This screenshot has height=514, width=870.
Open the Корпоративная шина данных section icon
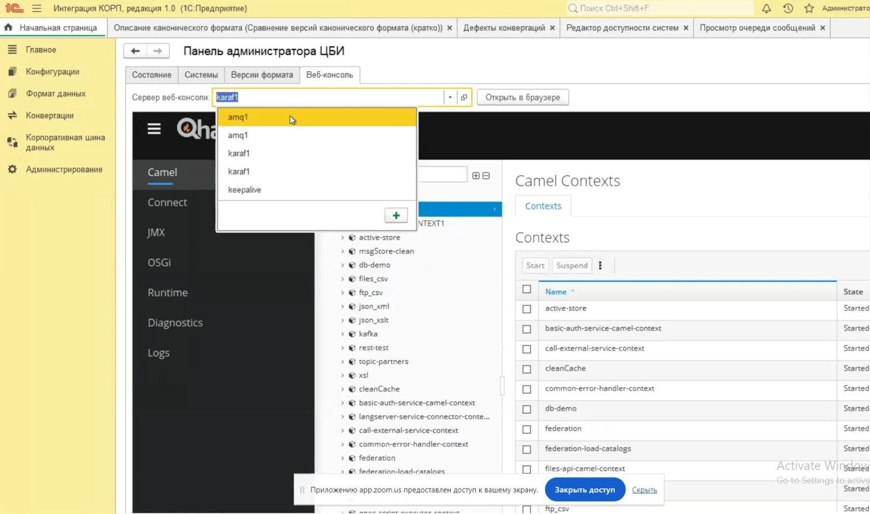click(x=12, y=142)
